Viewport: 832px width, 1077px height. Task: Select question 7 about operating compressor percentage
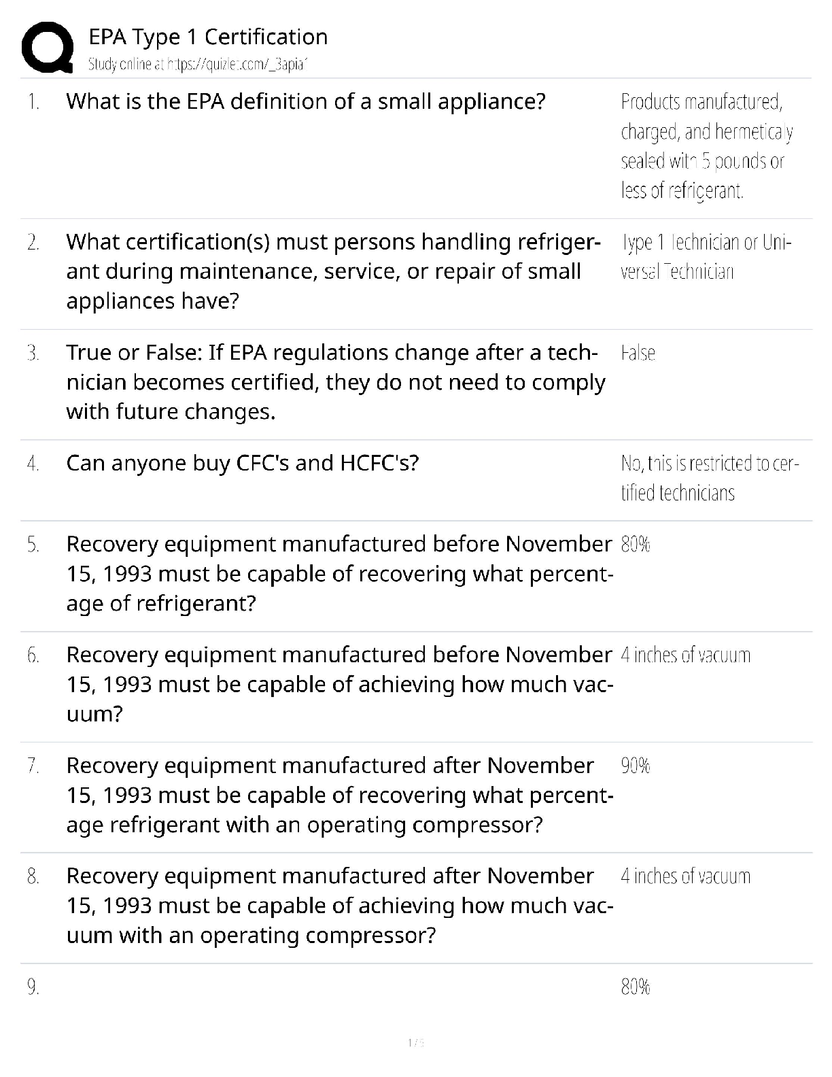[339, 796]
